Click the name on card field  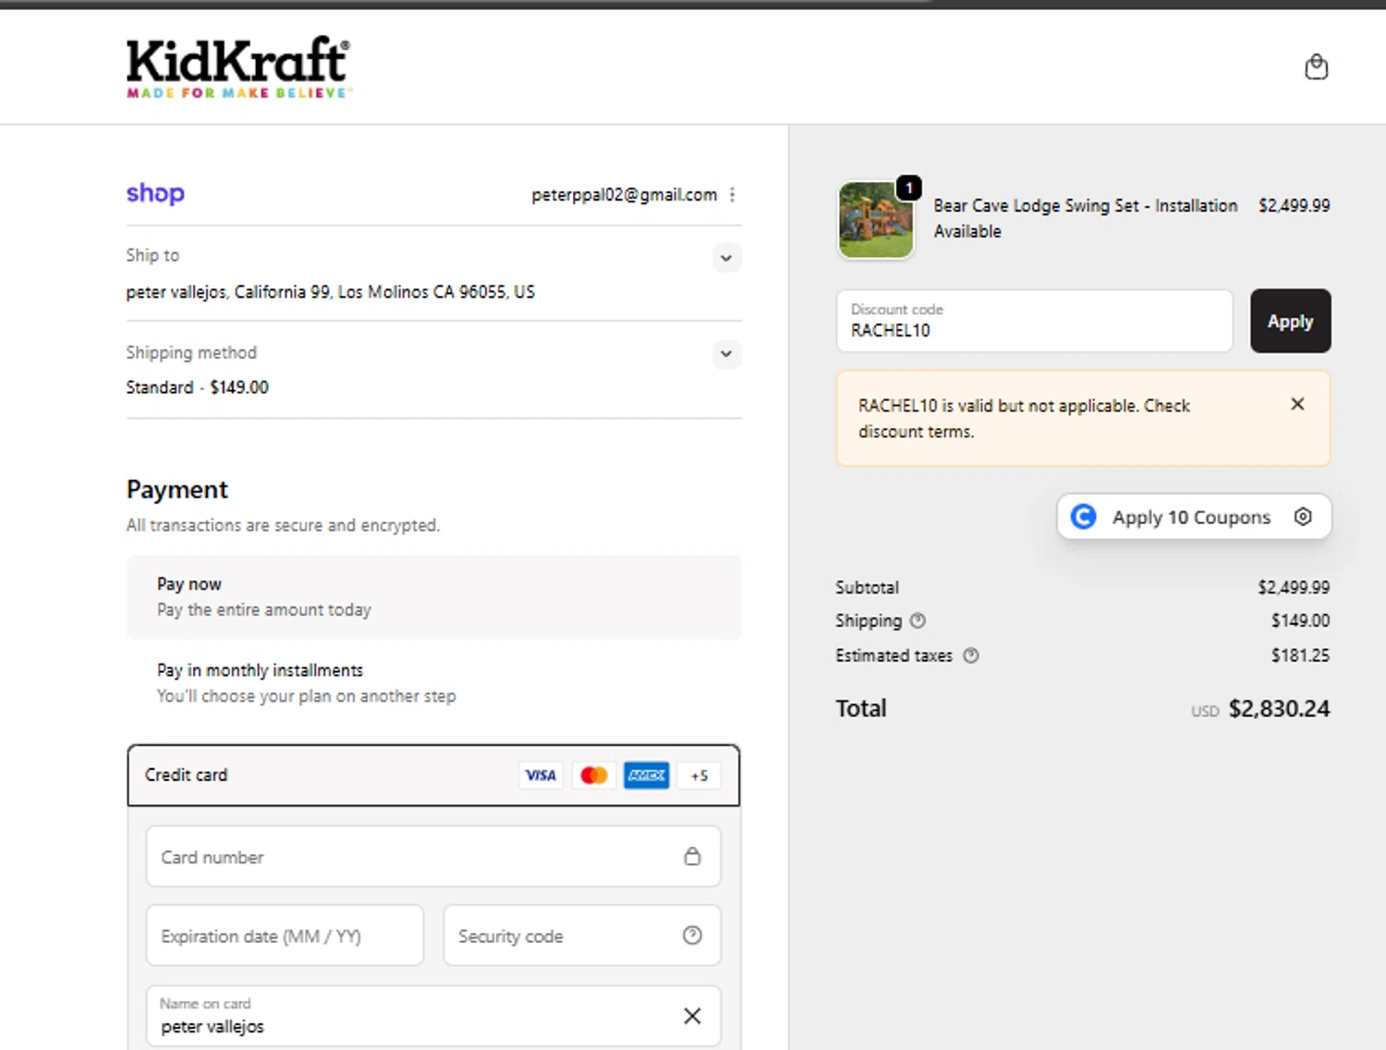click(433, 1016)
